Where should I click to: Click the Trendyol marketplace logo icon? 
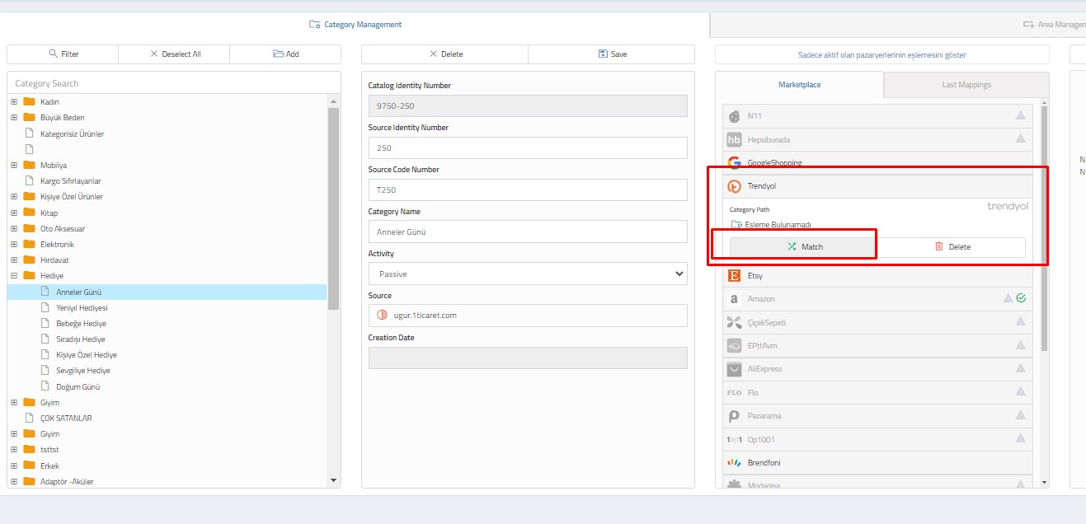pos(734,186)
